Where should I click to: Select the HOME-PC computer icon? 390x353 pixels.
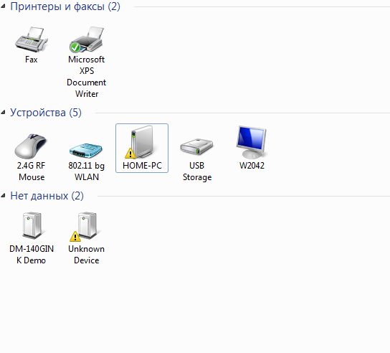click(142, 142)
